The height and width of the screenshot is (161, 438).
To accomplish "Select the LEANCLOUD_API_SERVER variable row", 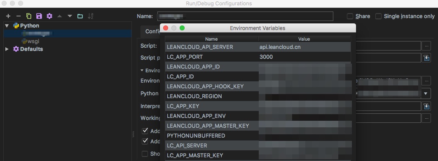I will tap(258, 47).
